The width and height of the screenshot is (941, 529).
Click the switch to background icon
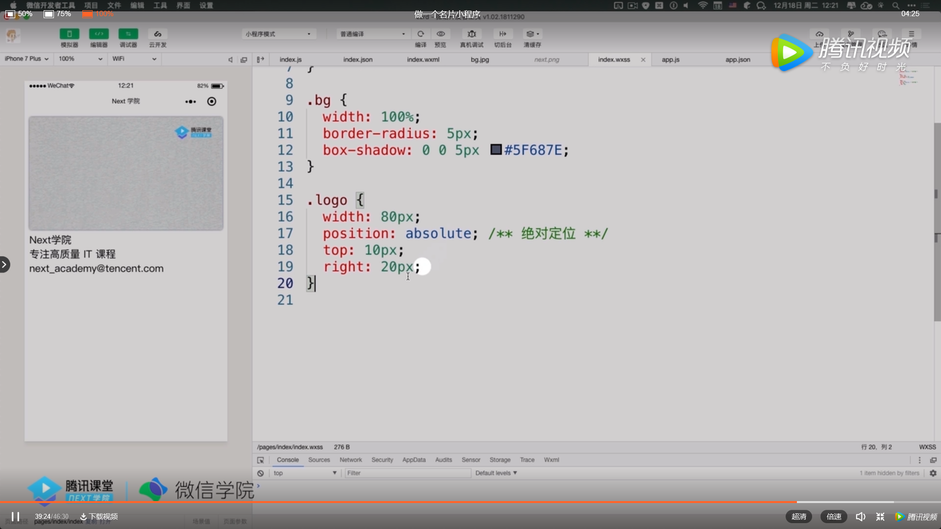(x=503, y=34)
